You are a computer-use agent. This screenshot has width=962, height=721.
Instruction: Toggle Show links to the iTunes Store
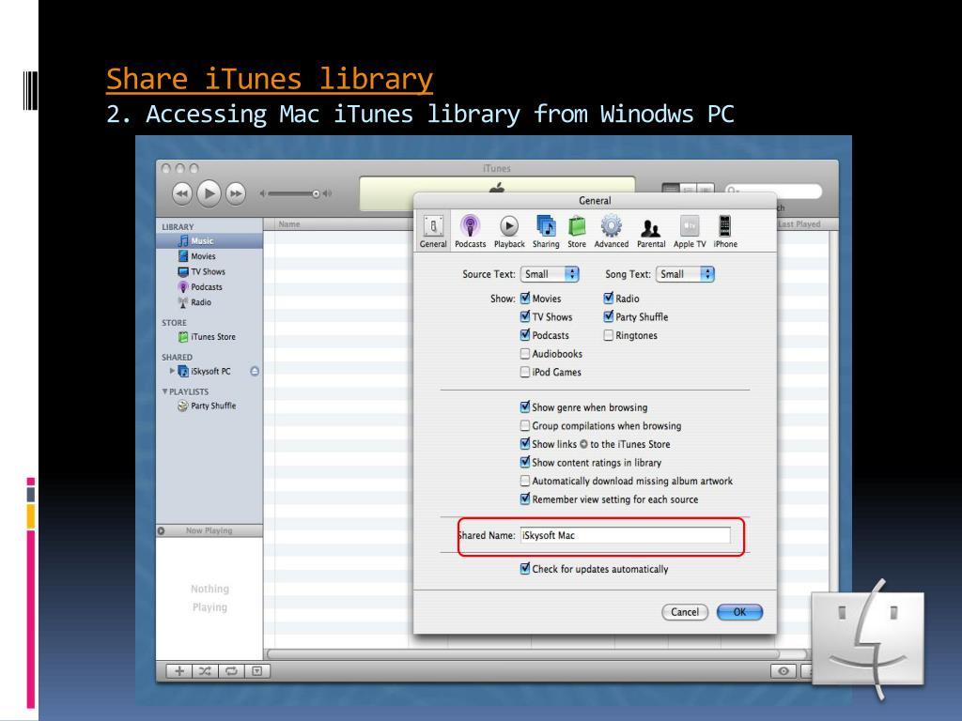click(x=525, y=444)
